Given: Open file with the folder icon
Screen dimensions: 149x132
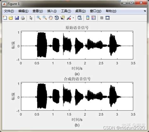Looking at the screenshot, I should tap(11, 18).
